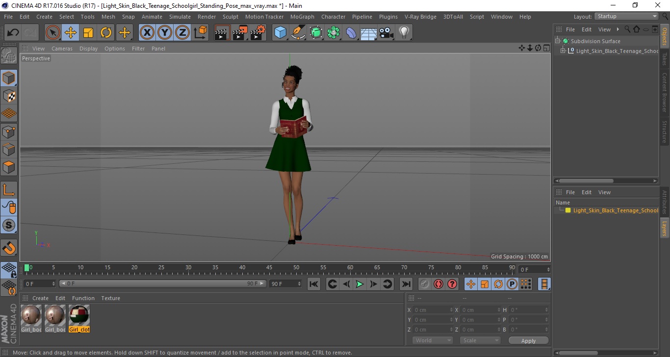Click Render to Picture Viewer icon

click(x=240, y=33)
